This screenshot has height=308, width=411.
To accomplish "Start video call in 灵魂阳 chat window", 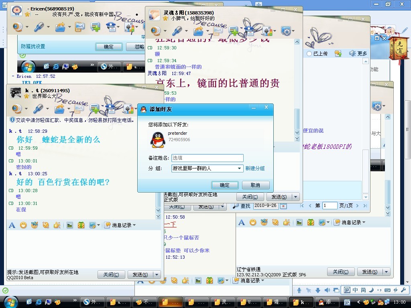I will pyautogui.click(x=156, y=31).
